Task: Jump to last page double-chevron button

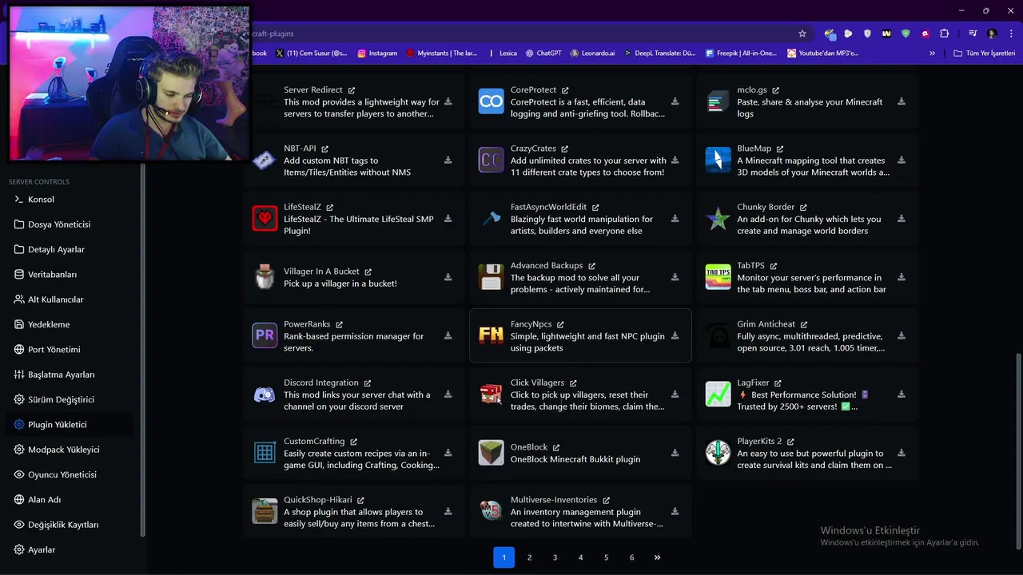Action: point(657,557)
